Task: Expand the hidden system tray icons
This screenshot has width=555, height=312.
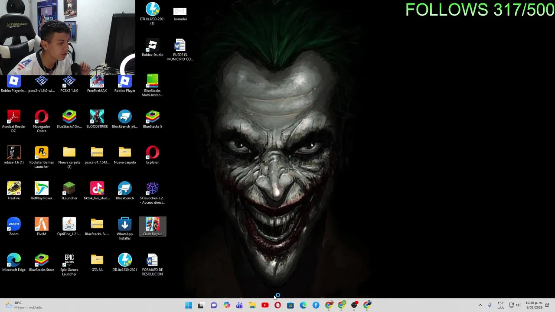Action: [480, 305]
